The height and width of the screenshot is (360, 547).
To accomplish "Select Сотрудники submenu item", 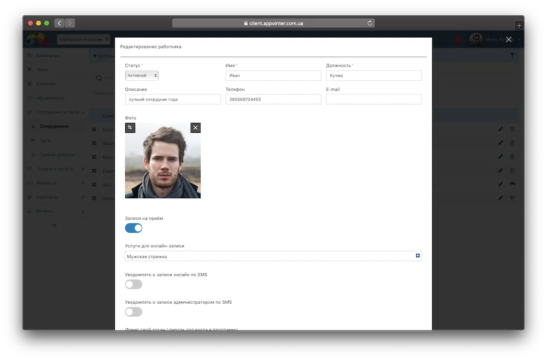I will 54,126.
